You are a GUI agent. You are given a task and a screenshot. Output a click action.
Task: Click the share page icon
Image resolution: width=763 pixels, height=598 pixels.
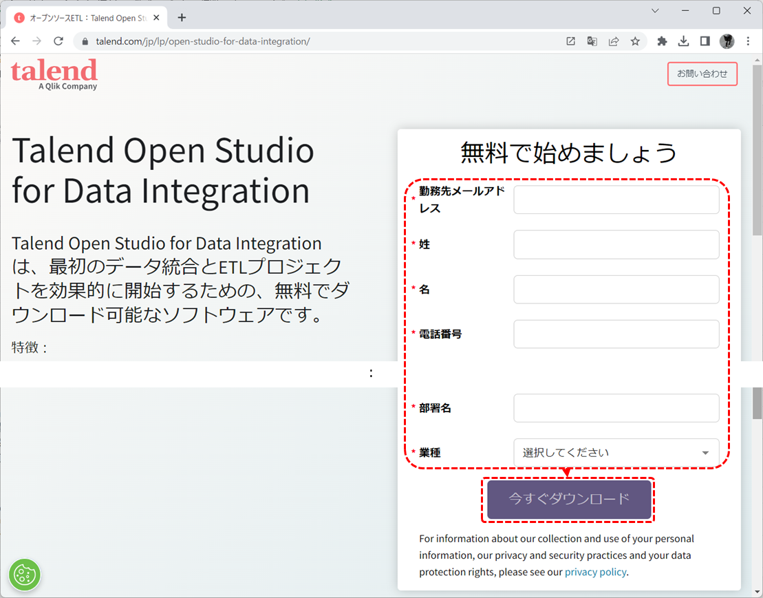[614, 41]
